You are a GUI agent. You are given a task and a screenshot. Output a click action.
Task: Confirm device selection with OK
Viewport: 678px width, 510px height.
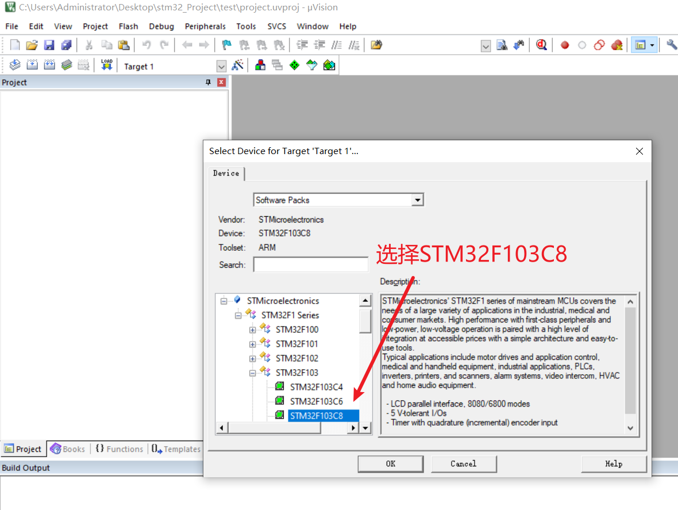(391, 464)
